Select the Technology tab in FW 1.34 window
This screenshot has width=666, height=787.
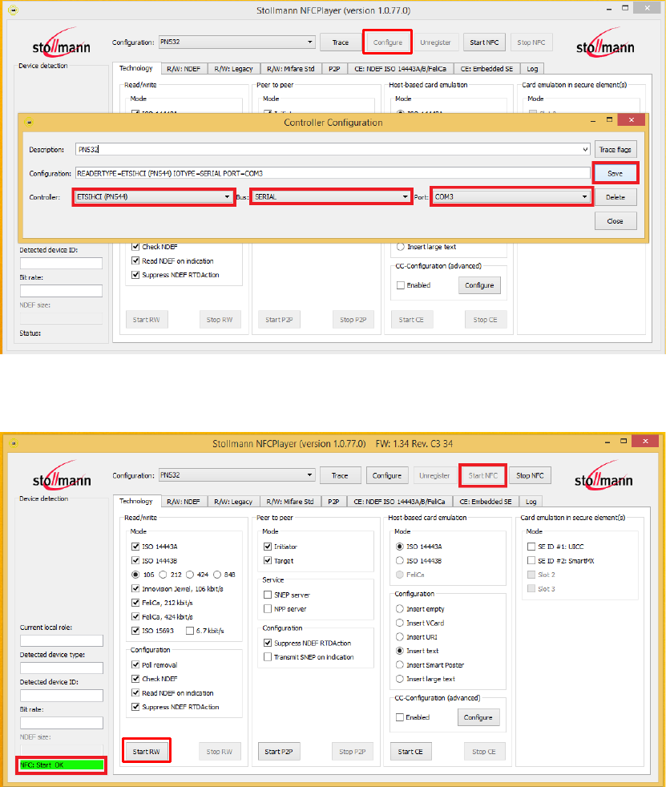point(136,501)
